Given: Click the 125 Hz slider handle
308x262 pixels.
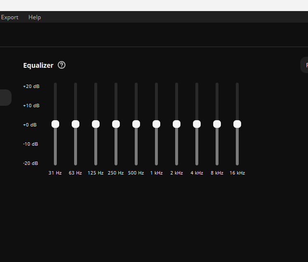Looking at the screenshot, I should tap(96, 124).
